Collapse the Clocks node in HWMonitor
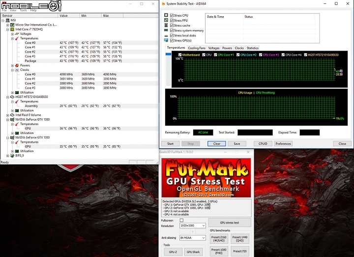This screenshot has height=257, width=354. pyautogui.click(x=12, y=70)
